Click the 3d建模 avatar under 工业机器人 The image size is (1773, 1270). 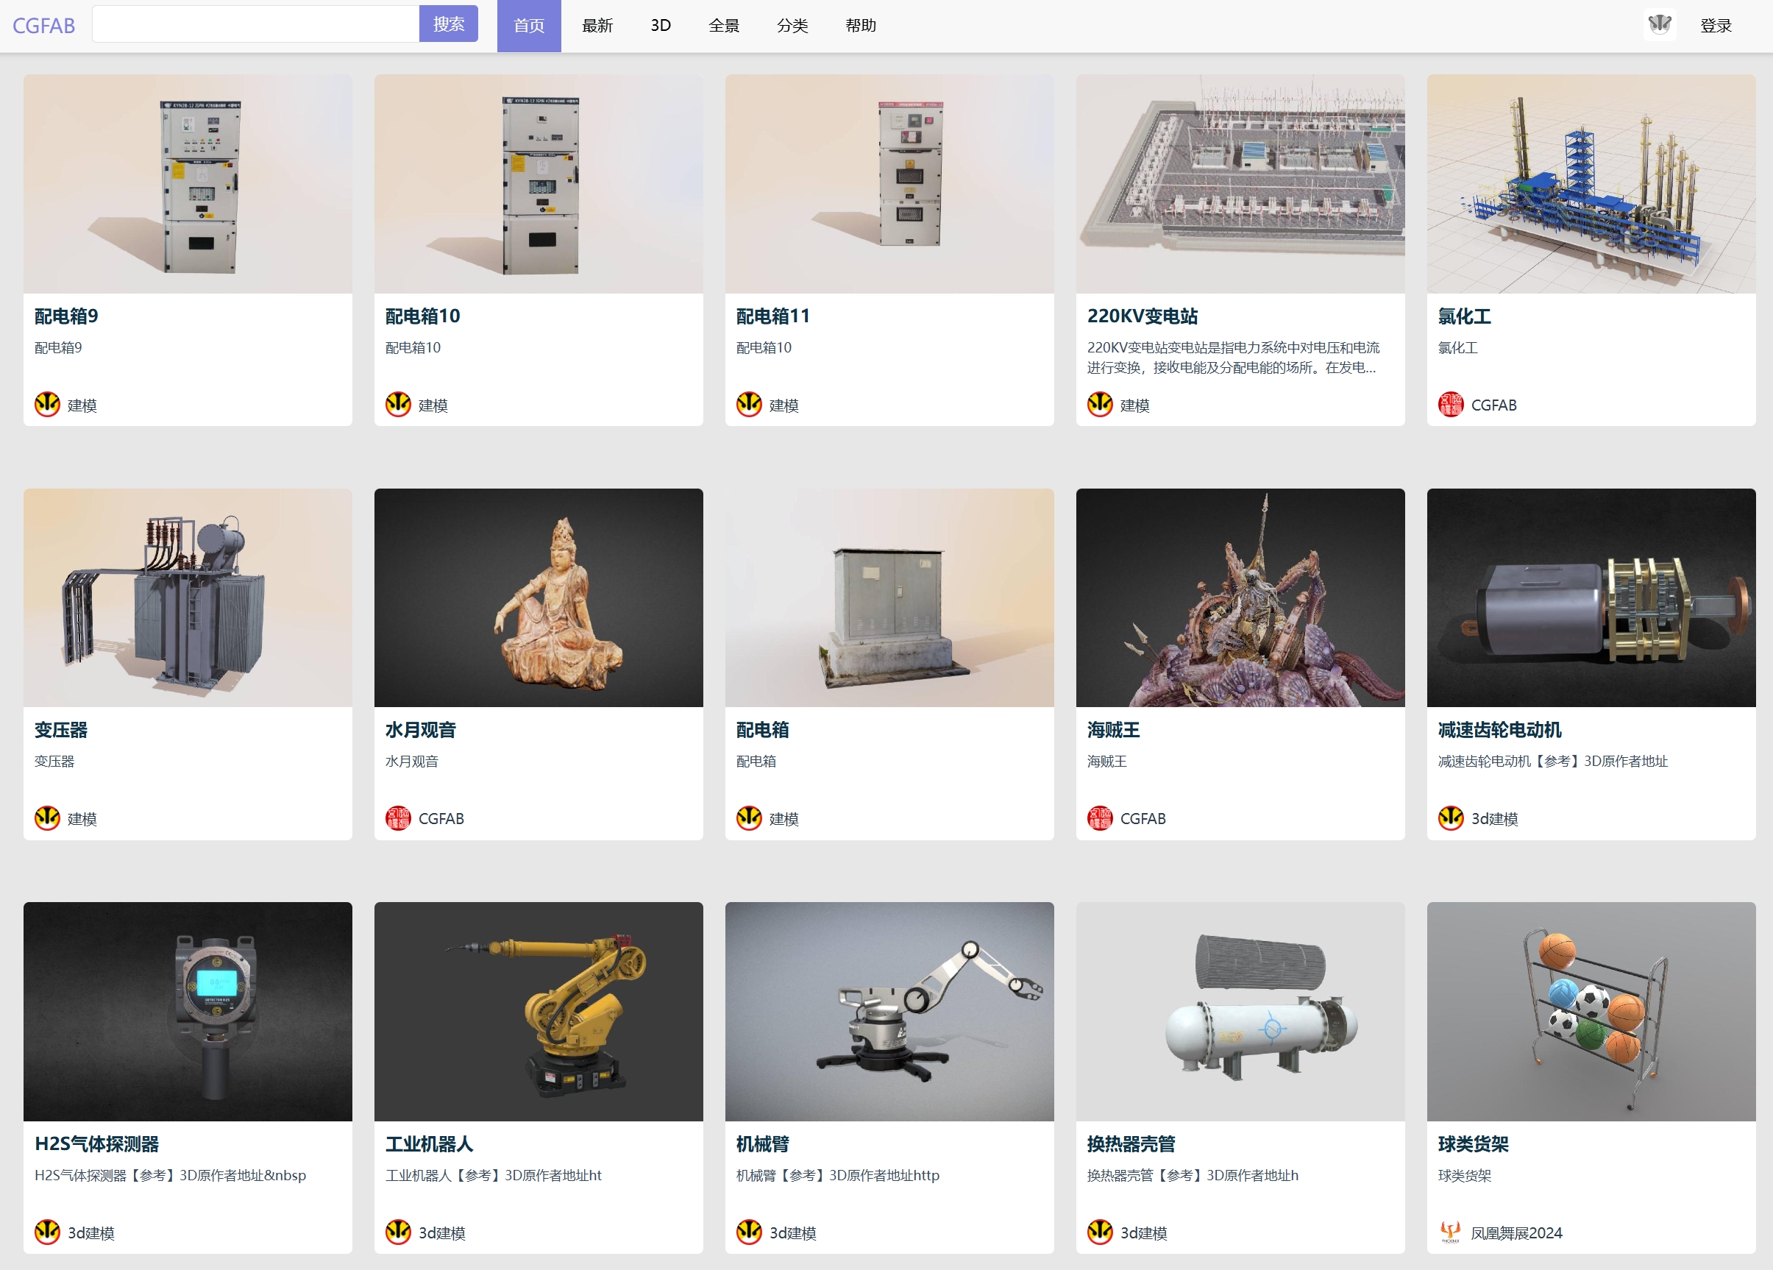click(x=399, y=1232)
